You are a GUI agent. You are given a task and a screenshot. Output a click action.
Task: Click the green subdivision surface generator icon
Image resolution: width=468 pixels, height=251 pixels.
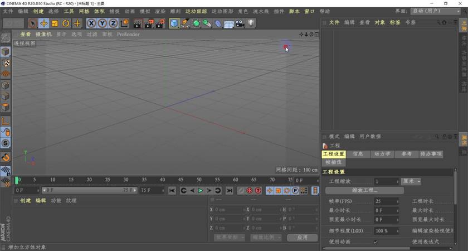tap(196, 23)
